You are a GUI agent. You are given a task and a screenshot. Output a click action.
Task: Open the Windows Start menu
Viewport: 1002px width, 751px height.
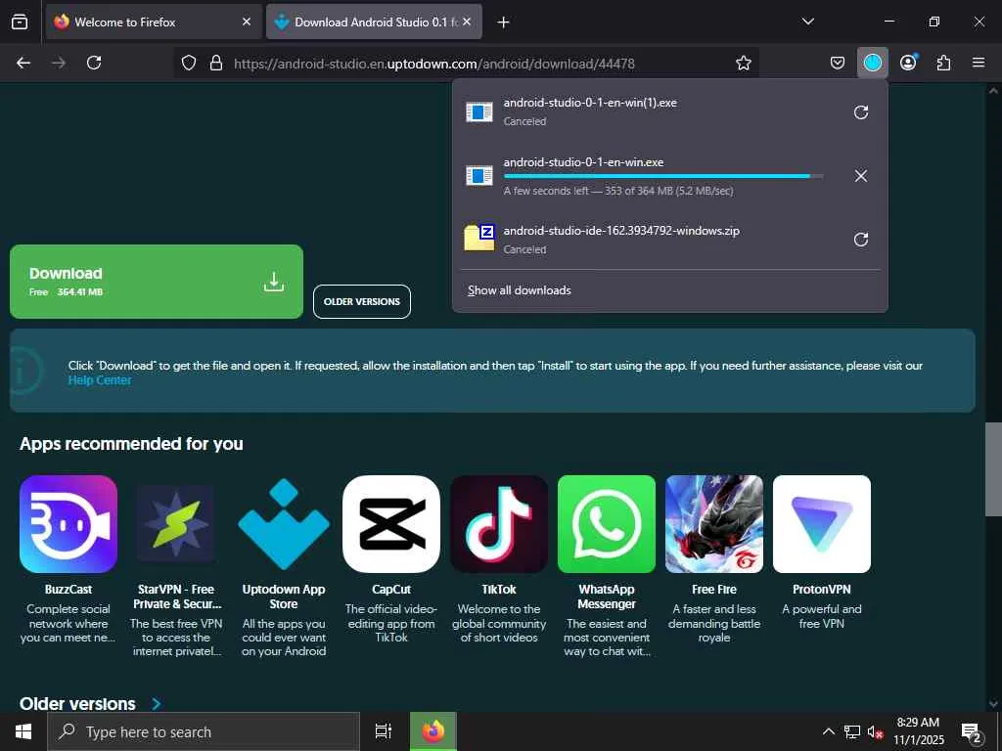(x=23, y=731)
